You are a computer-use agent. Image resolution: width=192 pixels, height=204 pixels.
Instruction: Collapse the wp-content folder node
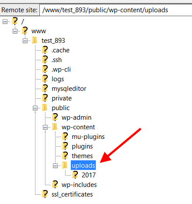pos(45,128)
